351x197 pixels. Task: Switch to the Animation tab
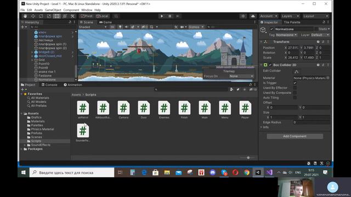pyautogui.click(x=73, y=85)
